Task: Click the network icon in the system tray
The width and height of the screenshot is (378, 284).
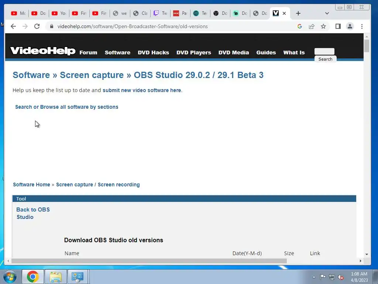Action: pos(332,277)
